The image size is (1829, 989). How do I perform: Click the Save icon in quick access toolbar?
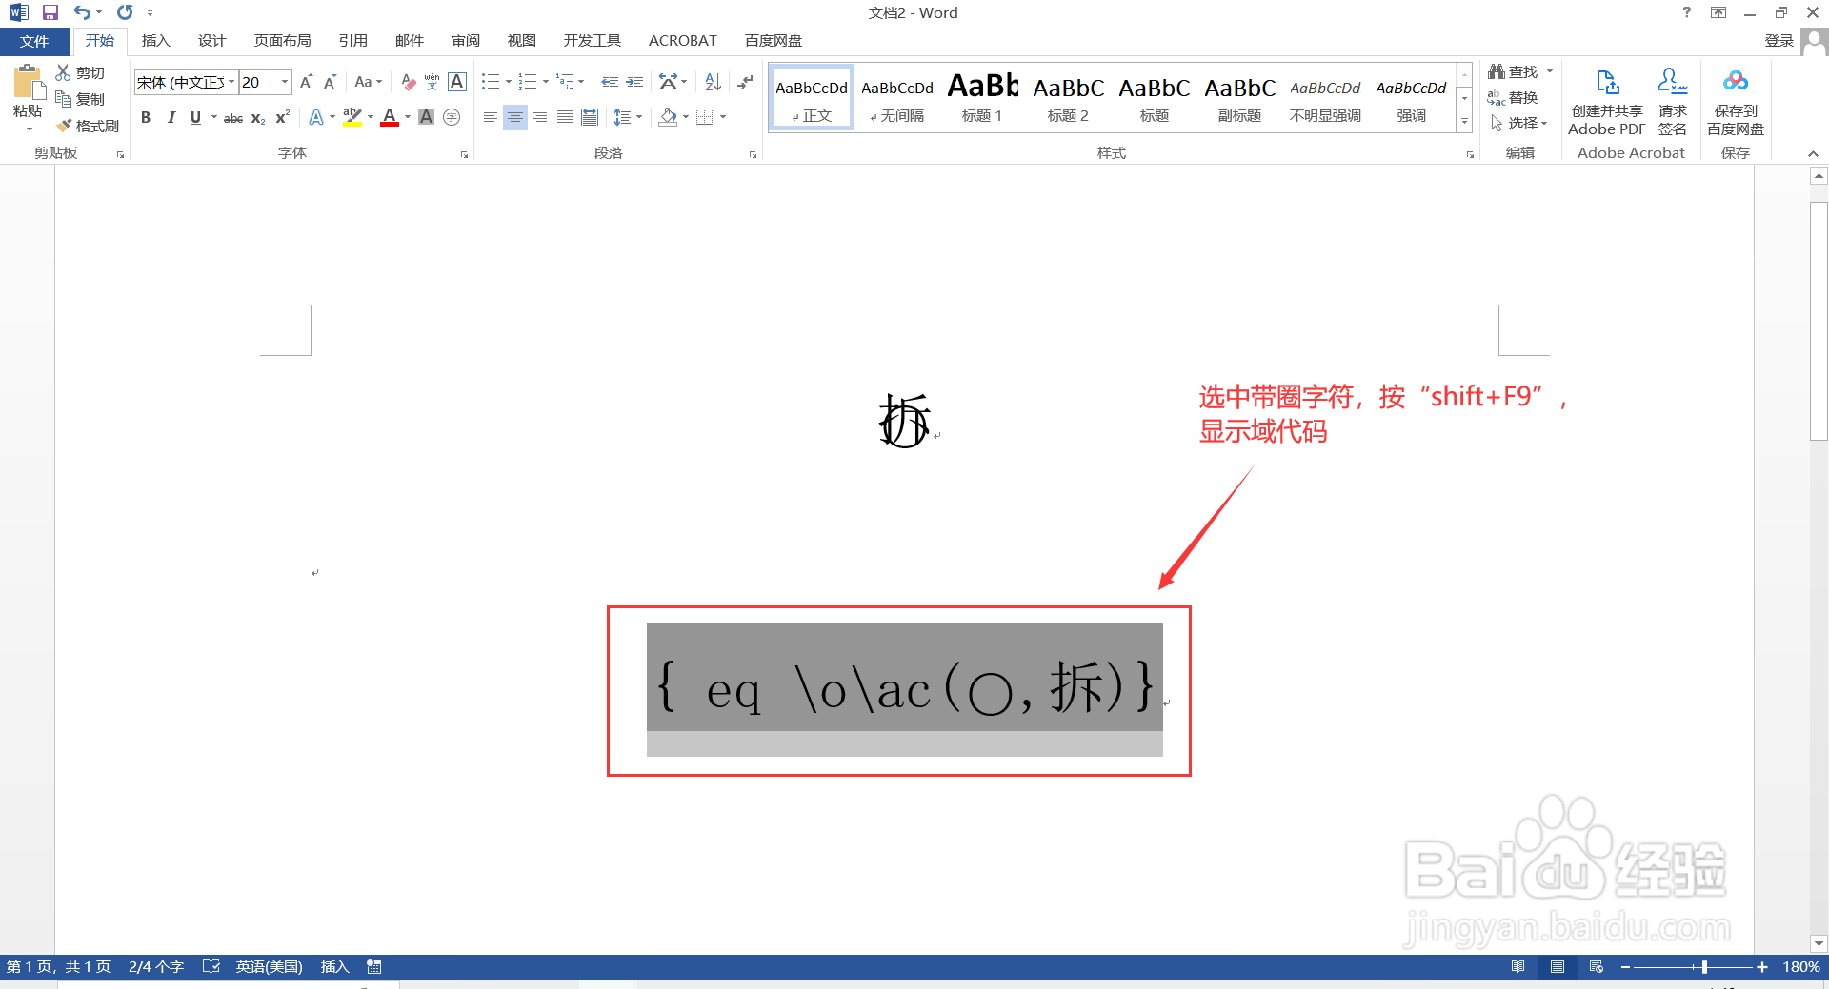(x=50, y=12)
